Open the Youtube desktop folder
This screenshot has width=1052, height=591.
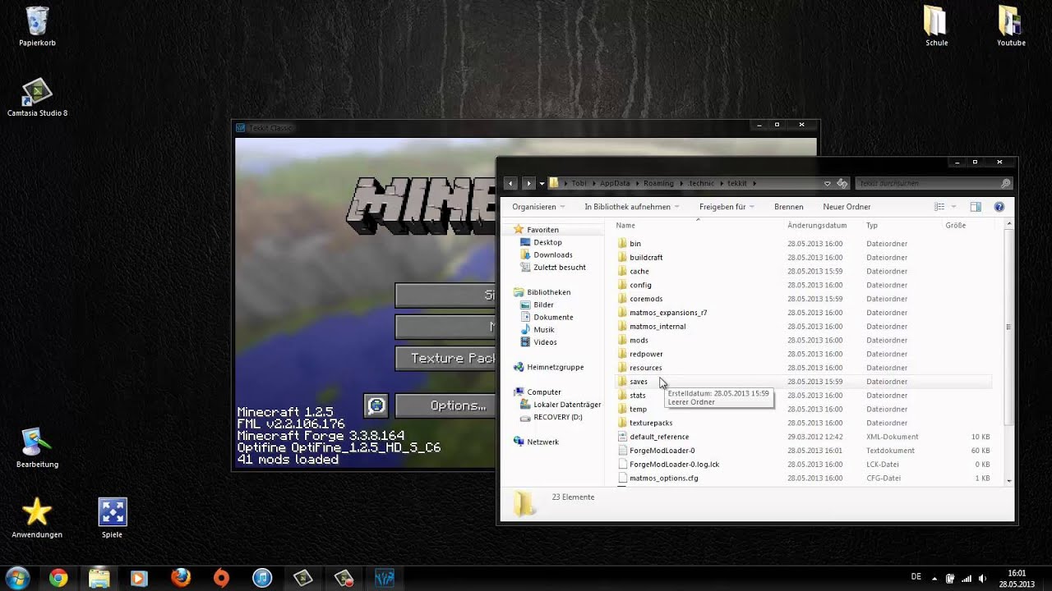(1010, 26)
